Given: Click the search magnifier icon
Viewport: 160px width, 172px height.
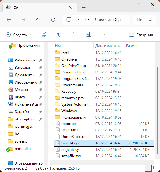Looking at the screenshot, I should tap(150, 20).
